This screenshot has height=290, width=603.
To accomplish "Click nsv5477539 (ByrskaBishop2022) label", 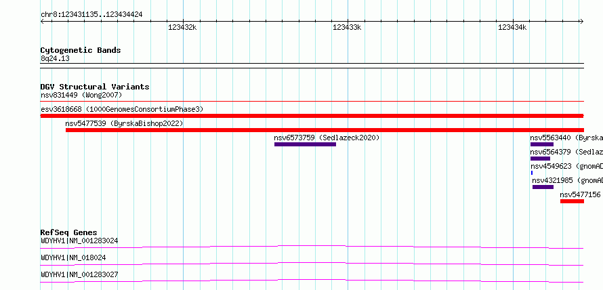I will pyautogui.click(x=124, y=123).
